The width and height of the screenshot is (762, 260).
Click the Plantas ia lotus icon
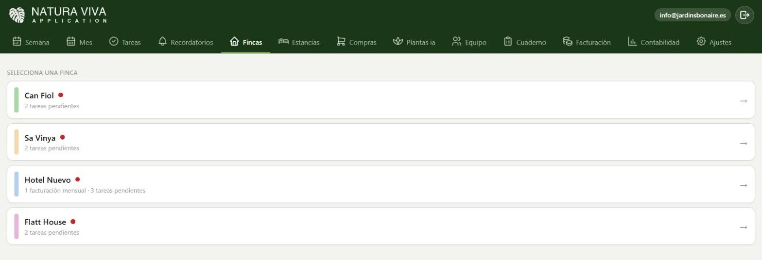[398, 41]
